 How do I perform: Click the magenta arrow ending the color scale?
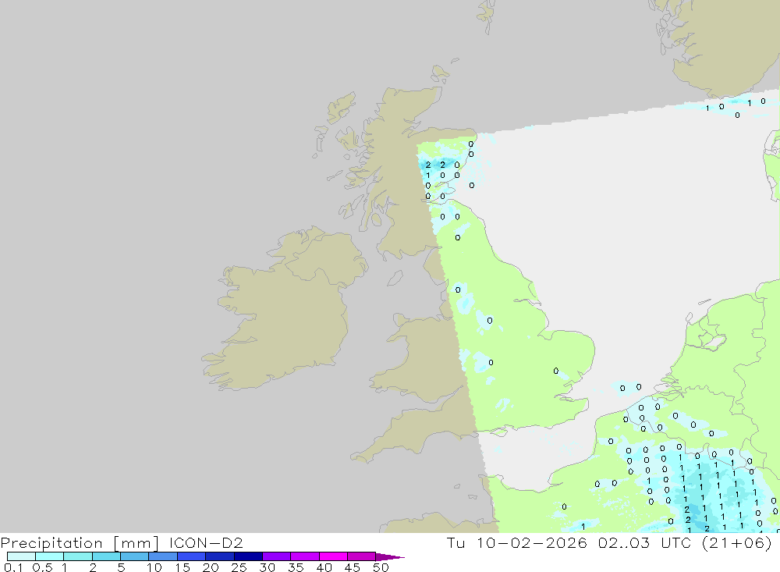point(390,556)
